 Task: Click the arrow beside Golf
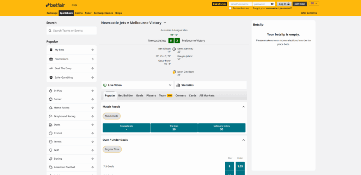tap(92, 150)
